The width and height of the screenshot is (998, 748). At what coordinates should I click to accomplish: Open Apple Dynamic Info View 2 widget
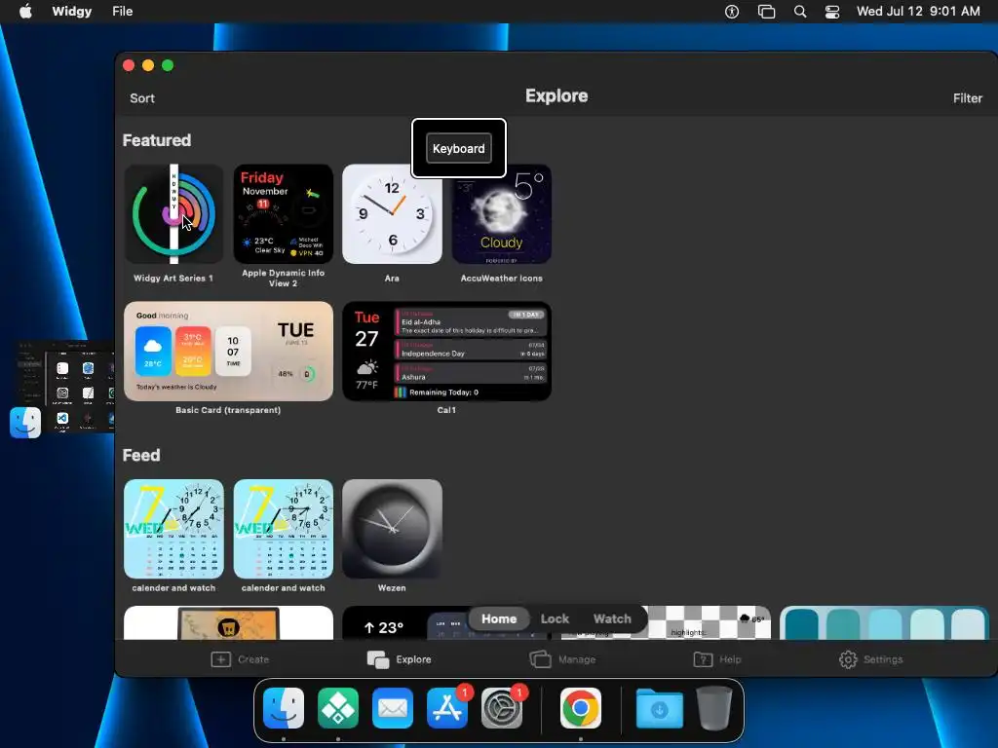pyautogui.click(x=284, y=214)
